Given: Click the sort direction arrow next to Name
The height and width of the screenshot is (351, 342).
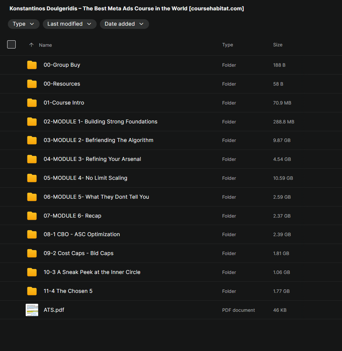Looking at the screenshot, I should click(31, 45).
